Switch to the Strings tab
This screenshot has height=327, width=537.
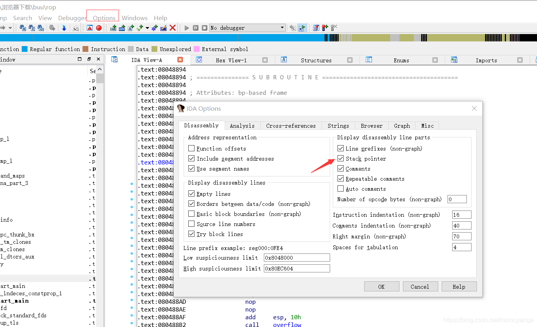[x=338, y=125]
